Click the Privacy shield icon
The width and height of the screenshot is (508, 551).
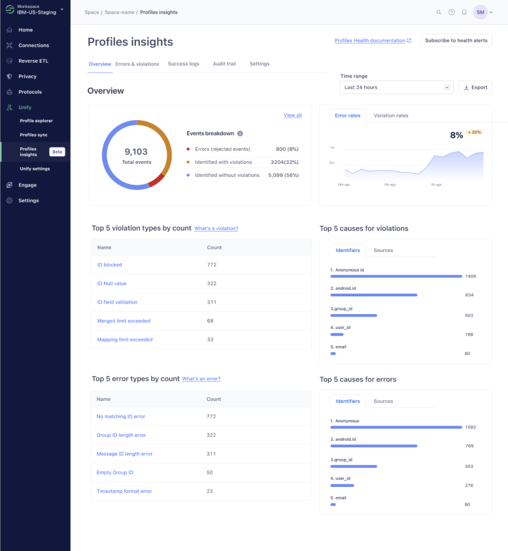click(10, 76)
